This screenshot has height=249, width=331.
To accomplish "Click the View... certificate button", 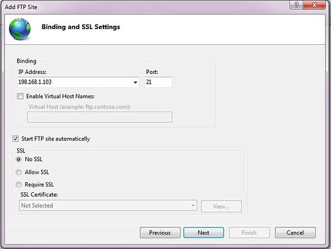I will (x=221, y=206).
